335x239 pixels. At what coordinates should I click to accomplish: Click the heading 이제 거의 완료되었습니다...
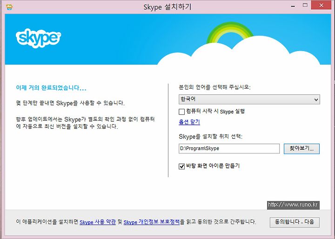pyautogui.click(x=51, y=88)
